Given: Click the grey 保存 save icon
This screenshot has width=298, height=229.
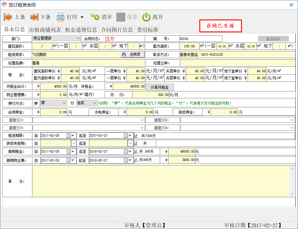Looking at the screenshot, I should (x=121, y=17).
